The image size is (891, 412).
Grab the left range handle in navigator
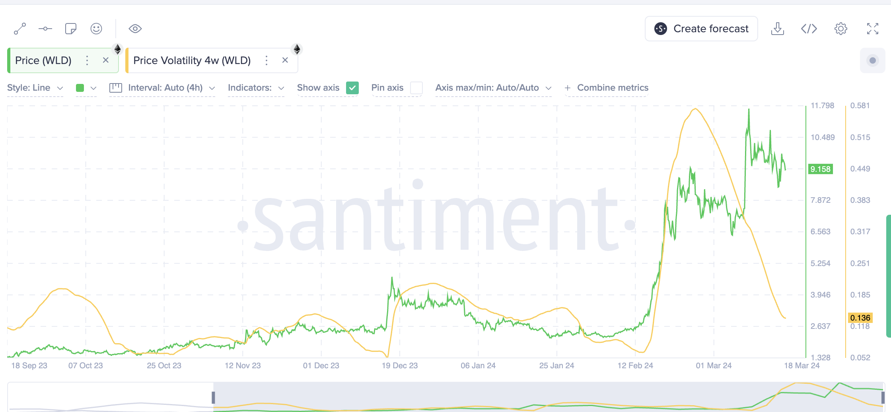tap(213, 397)
